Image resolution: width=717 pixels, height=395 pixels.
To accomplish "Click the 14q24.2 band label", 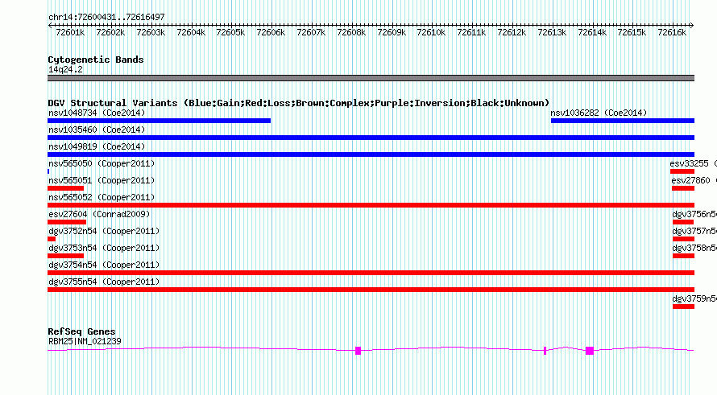I will pos(65,69).
